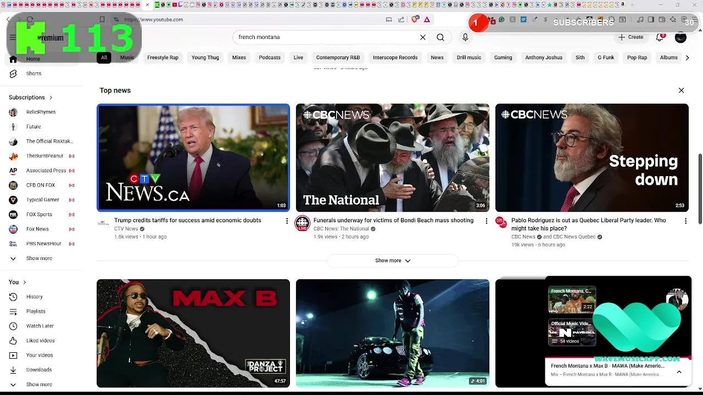Play the MAX B Danza Project thumbnail
Viewport: 703px width, 395px height.
(193, 333)
